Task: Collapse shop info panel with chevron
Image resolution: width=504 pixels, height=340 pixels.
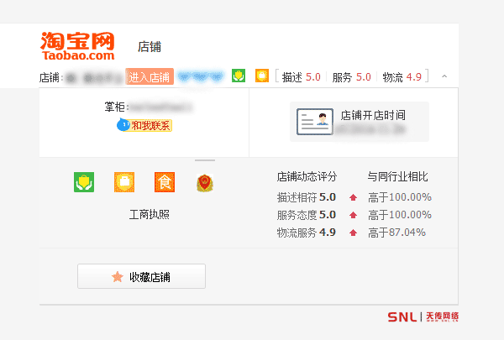Action: coord(444,76)
